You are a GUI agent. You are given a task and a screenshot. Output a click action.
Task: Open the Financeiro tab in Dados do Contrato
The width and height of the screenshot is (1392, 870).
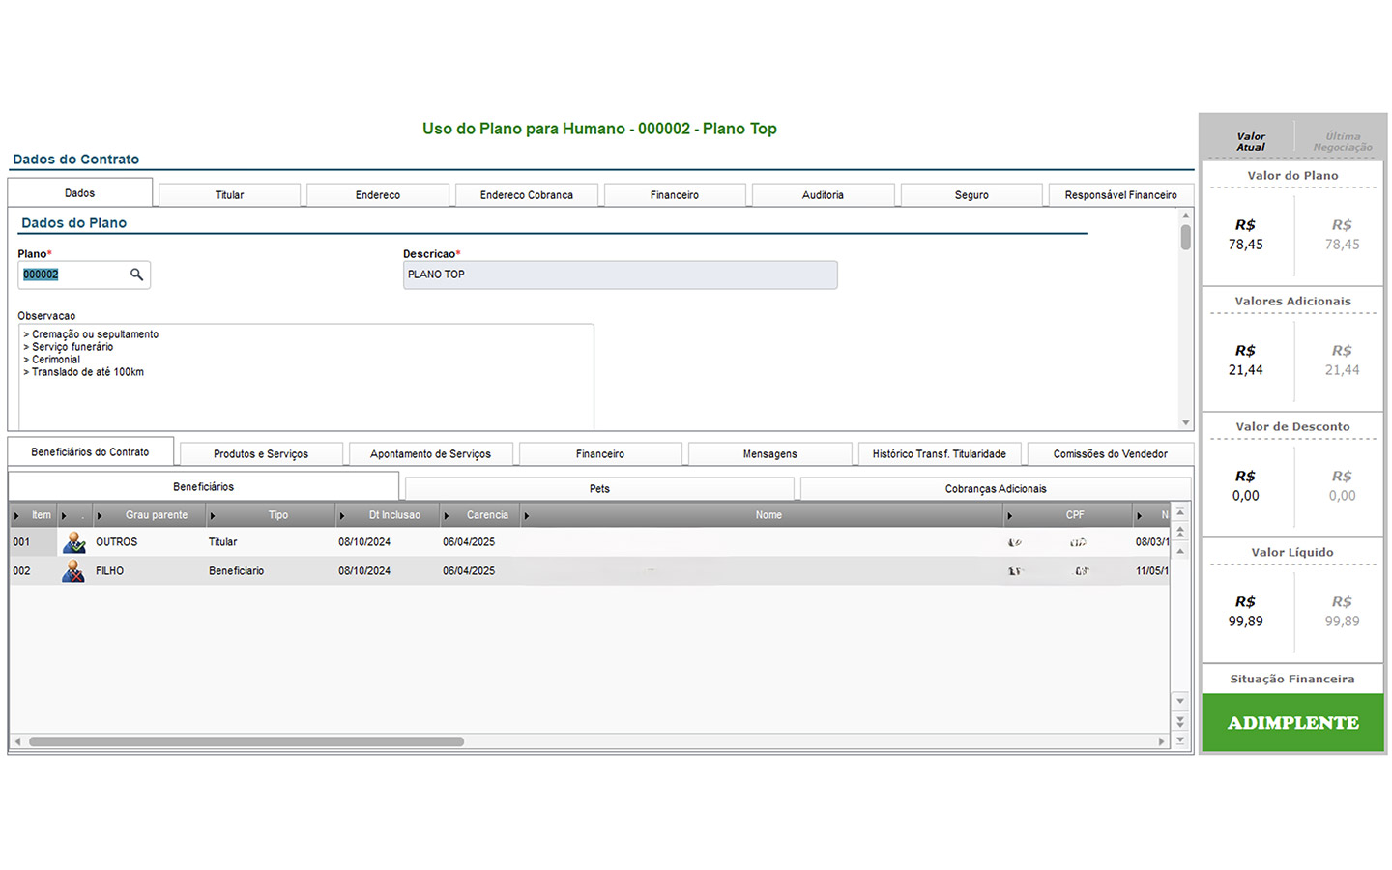[x=674, y=195]
